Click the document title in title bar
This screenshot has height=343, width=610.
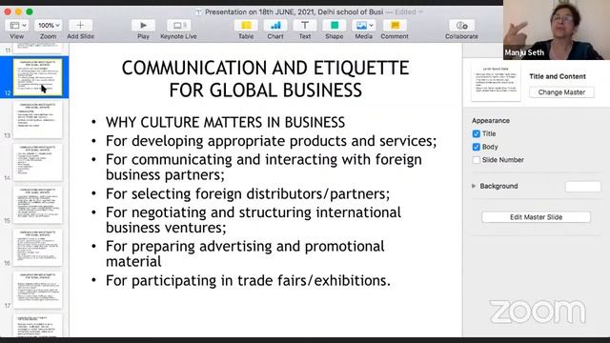[295, 12]
